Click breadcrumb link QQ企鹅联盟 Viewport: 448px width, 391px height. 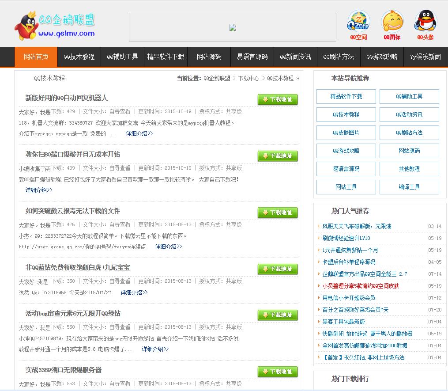point(217,78)
